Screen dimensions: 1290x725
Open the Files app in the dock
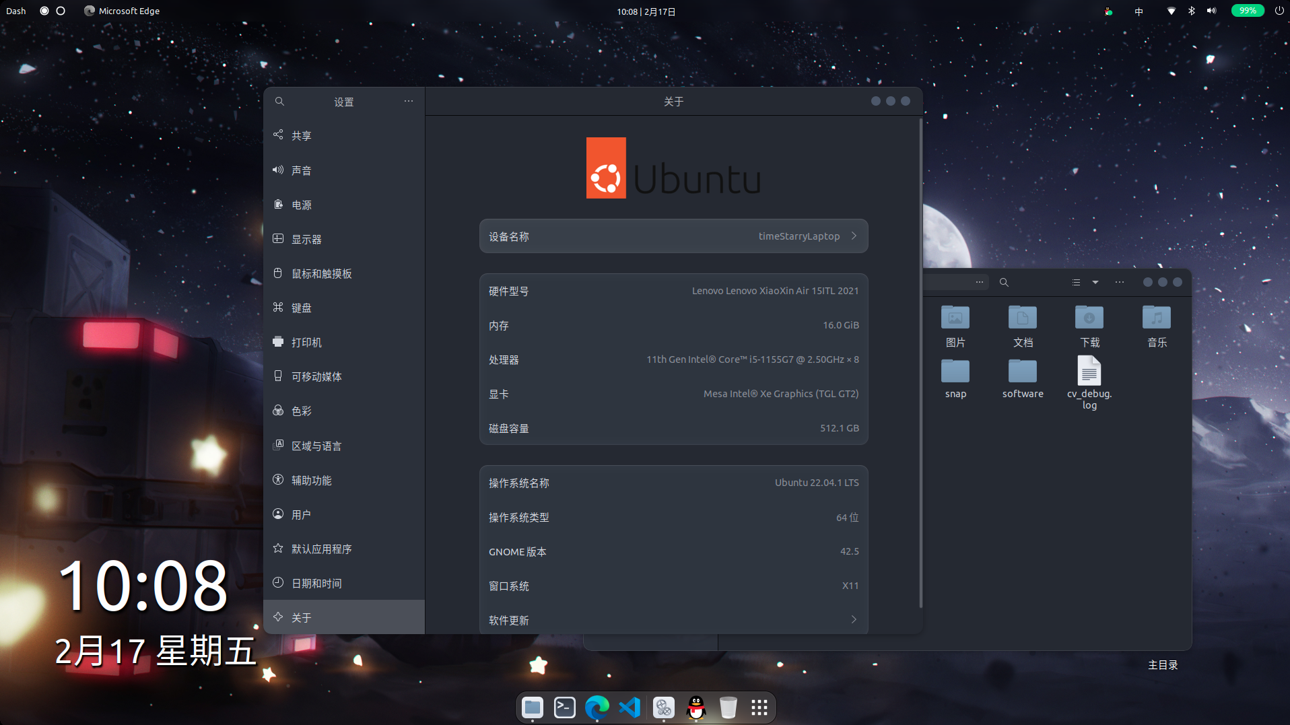point(533,707)
